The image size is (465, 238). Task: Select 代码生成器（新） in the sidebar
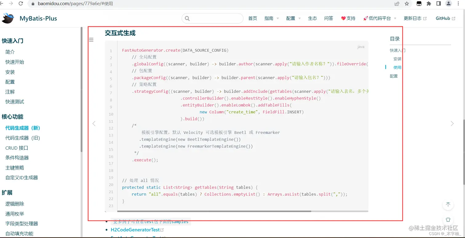click(23, 128)
